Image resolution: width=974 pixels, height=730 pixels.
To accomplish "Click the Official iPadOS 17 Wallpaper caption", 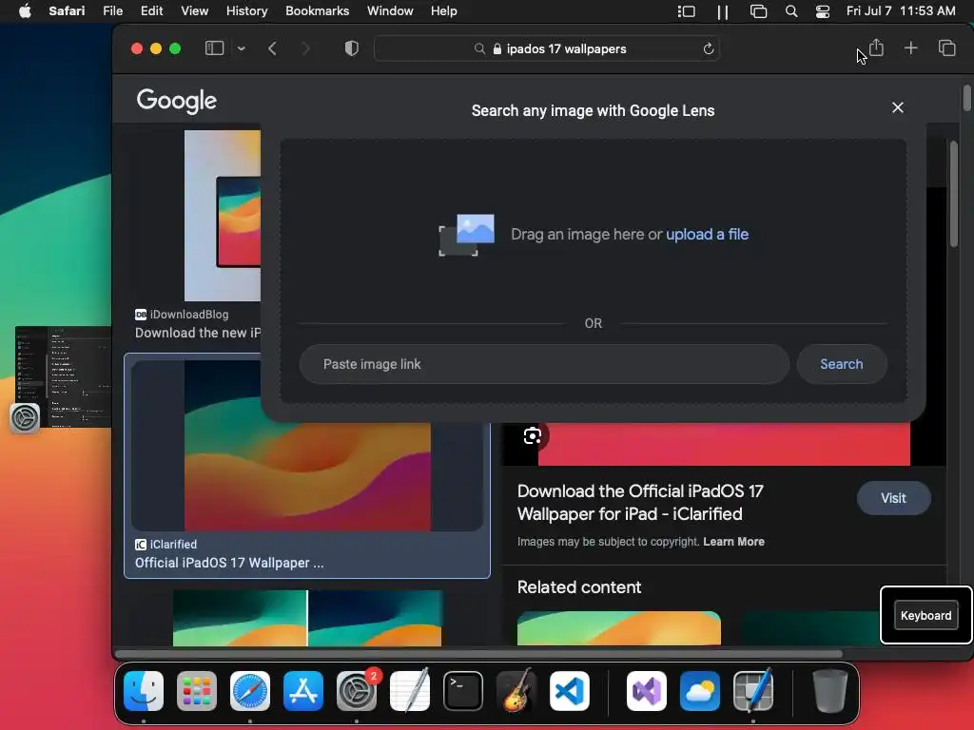I will [229, 563].
